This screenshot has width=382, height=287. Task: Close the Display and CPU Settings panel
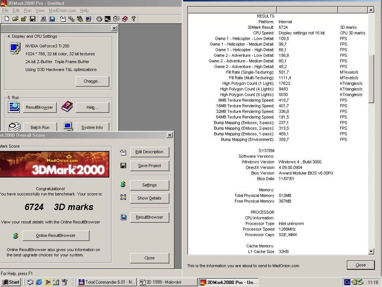[x=114, y=28]
